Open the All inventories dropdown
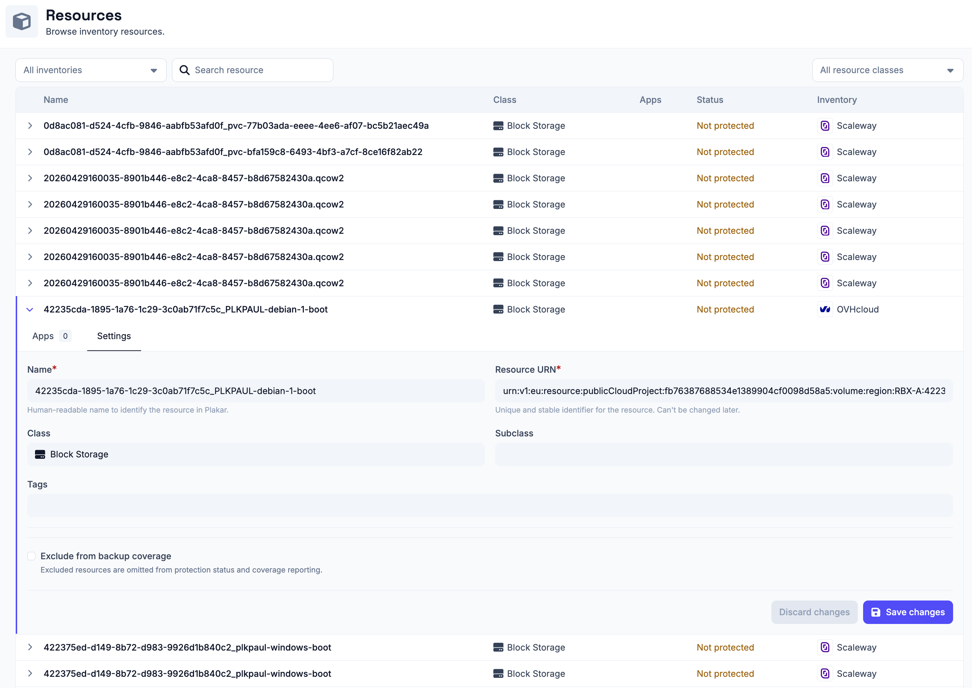Image resolution: width=972 pixels, height=688 pixels. 91,70
